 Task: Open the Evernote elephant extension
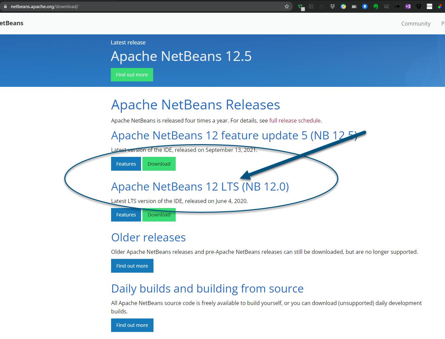(376, 6)
